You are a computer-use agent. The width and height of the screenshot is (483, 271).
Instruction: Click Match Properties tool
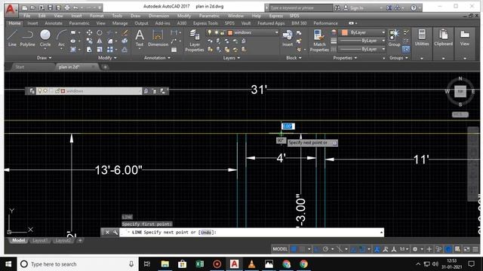click(x=319, y=41)
